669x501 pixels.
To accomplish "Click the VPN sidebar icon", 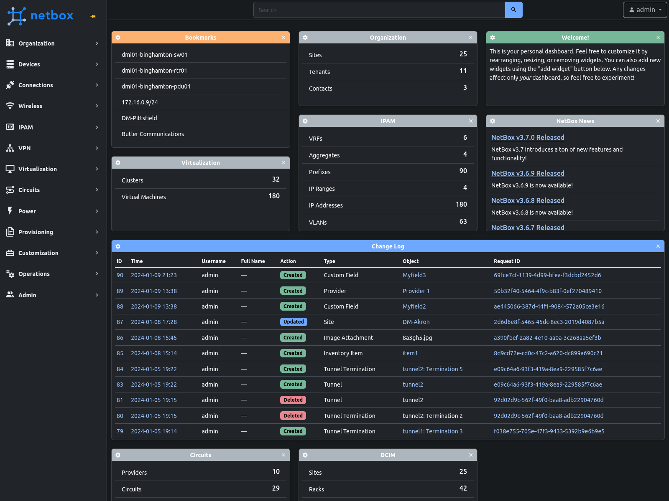I will coord(10,148).
